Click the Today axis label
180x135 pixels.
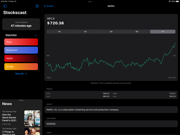coord(49,78)
